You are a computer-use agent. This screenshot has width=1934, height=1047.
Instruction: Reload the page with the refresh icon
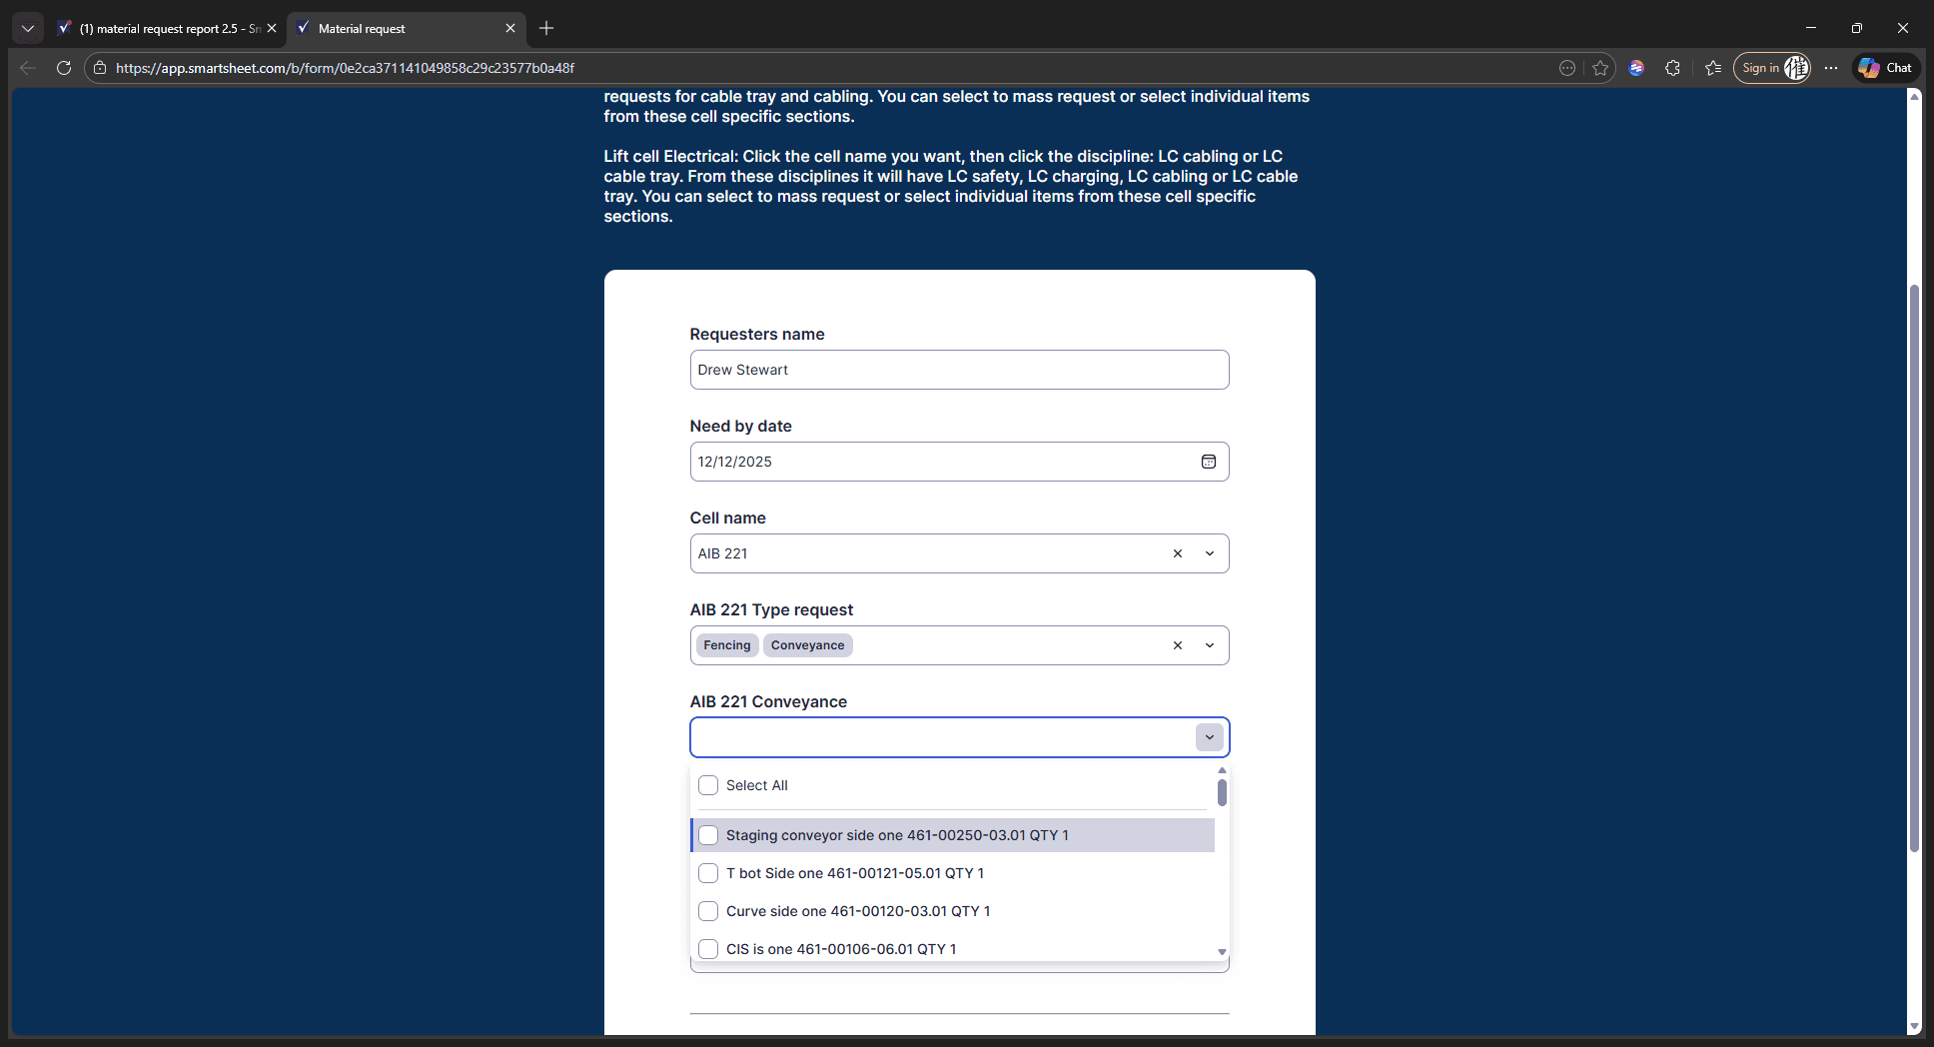click(64, 68)
